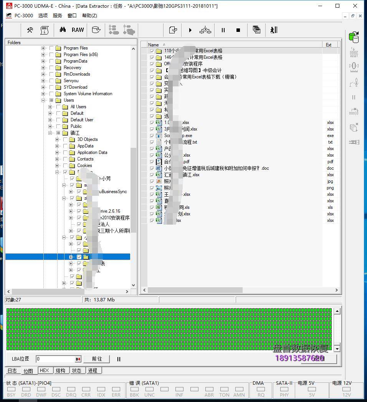This screenshot has width=367, height=402.
Task: Sort files by the Ext column header
Action: (x=330, y=45)
